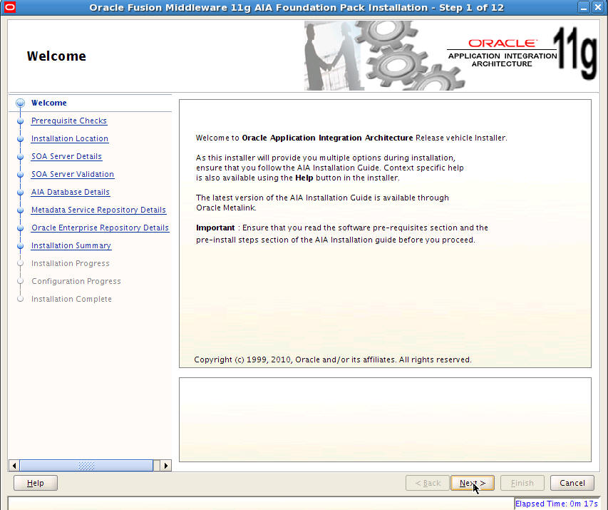608x510 pixels.
Task: Click the Metadata Service Repository step bullet
Action: (20, 210)
